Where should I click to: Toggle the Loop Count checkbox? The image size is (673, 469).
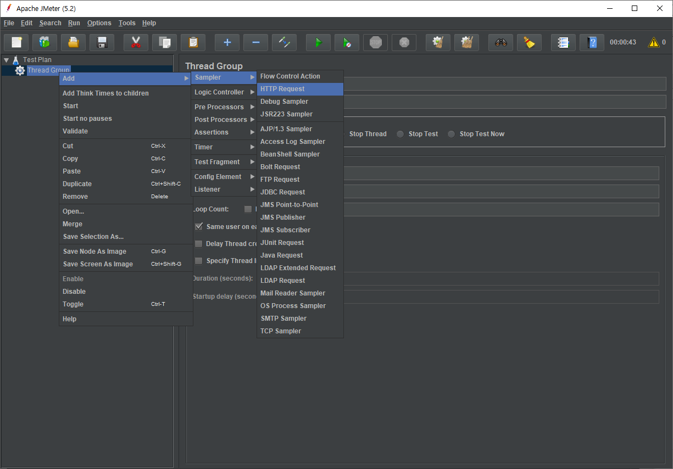[x=248, y=209]
